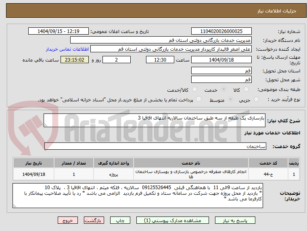The image size is (307, 231).
Task: Click service name cell انجام کارهای متفرقه
Action: pos(191,174)
